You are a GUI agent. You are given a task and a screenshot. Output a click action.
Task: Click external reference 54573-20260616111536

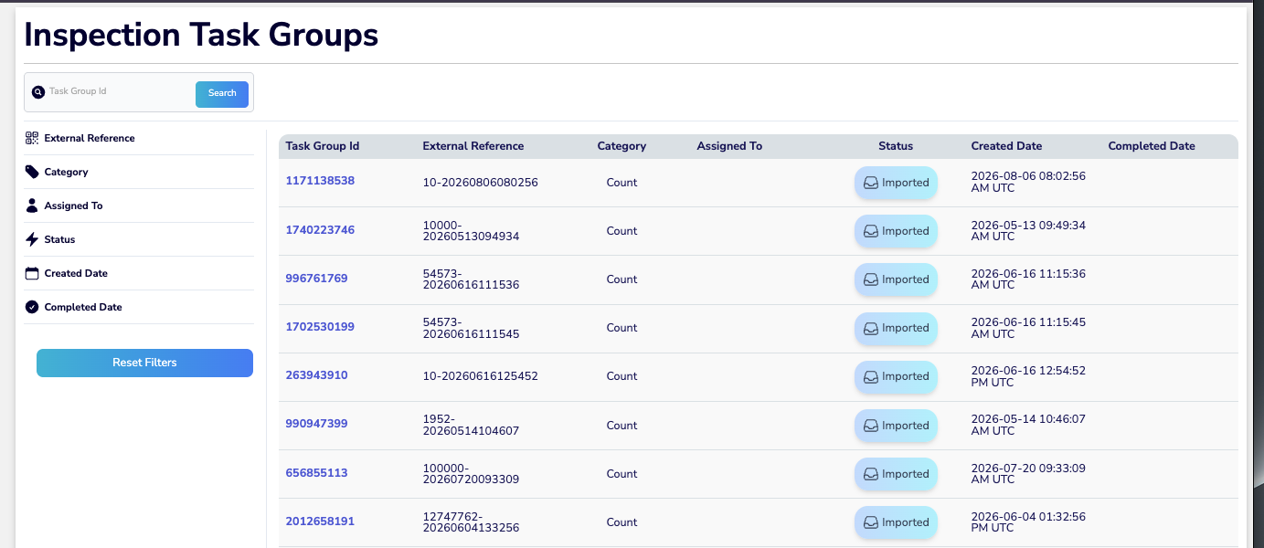pyautogui.click(x=471, y=279)
